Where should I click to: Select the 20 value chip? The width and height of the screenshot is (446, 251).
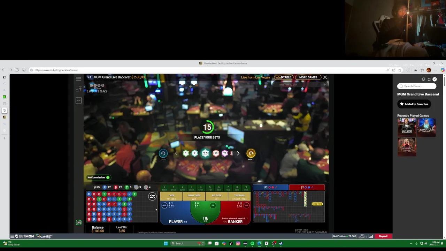[225, 153]
